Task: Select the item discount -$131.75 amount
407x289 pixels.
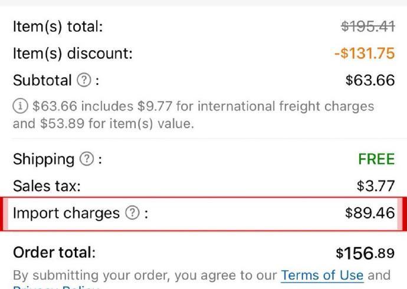Action: pos(365,53)
